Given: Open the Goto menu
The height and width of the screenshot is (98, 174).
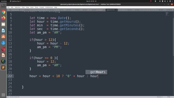Looking at the screenshot, I should click(x=32, y=7).
